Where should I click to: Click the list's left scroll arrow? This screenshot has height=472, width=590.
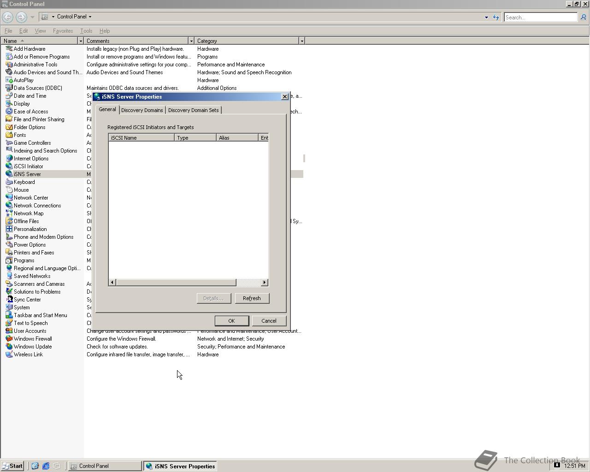pos(112,283)
